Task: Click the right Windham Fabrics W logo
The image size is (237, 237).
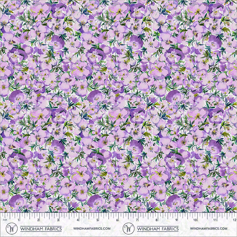Action: [x=128, y=228]
